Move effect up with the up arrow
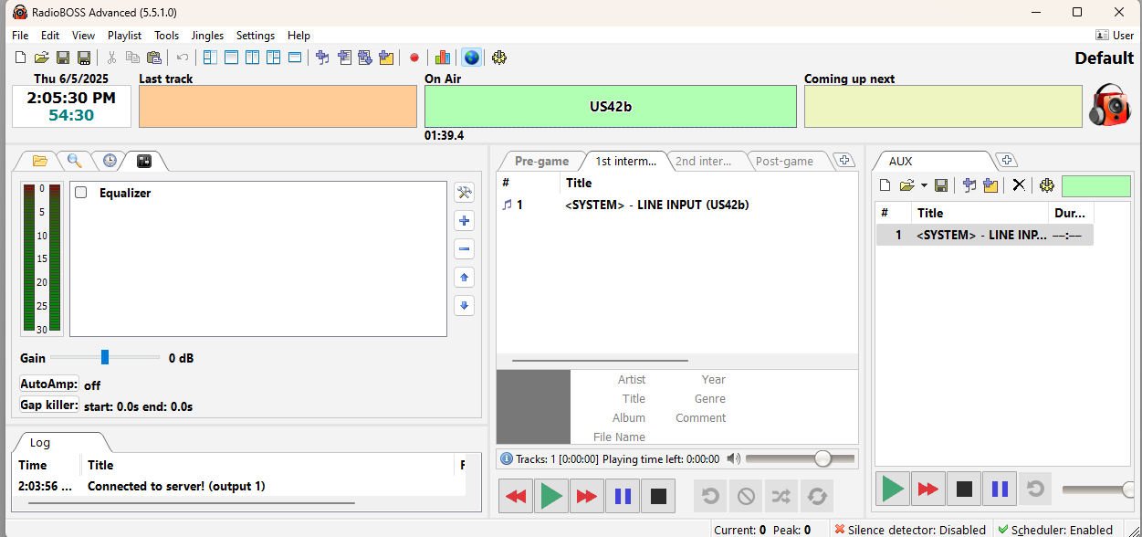1142x537 pixels. (x=464, y=277)
